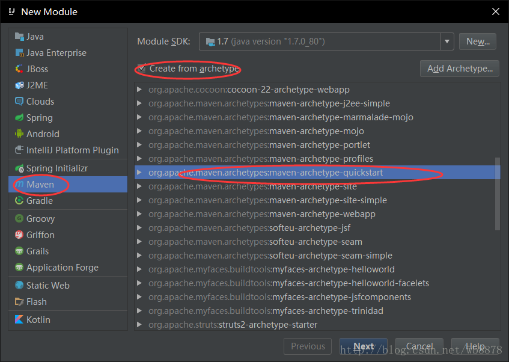Select the Kotlin module type label
The height and width of the screenshot is (362, 509).
[x=38, y=319]
